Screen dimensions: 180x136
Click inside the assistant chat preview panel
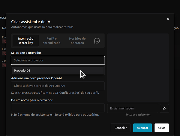point(138,67)
